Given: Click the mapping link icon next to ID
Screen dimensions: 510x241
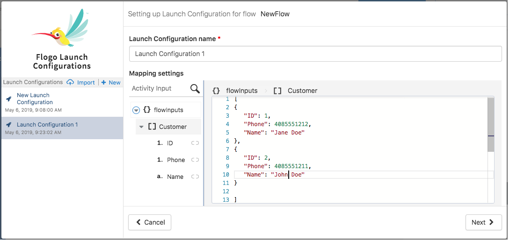Looking at the screenshot, I should click(195, 143).
